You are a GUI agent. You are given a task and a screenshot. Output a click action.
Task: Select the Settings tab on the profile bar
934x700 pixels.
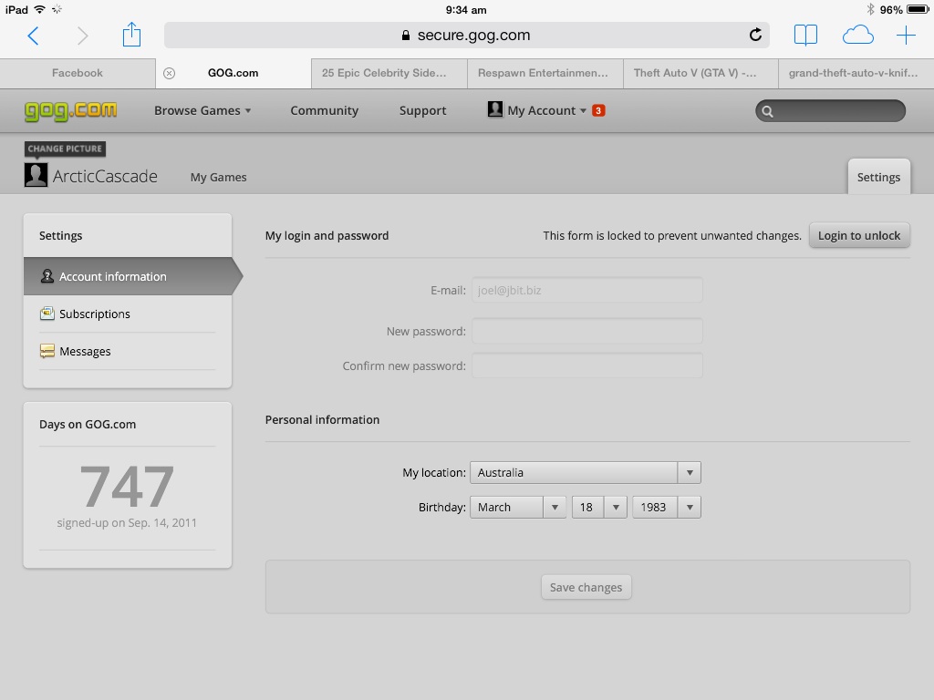click(878, 177)
